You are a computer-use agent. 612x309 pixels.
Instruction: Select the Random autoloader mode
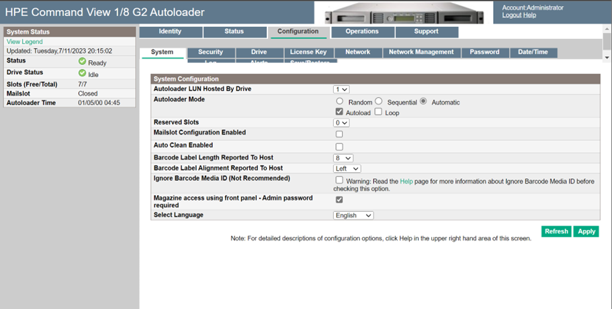(339, 101)
